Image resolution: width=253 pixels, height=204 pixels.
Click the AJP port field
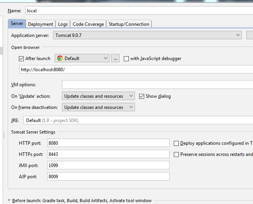coord(108,176)
